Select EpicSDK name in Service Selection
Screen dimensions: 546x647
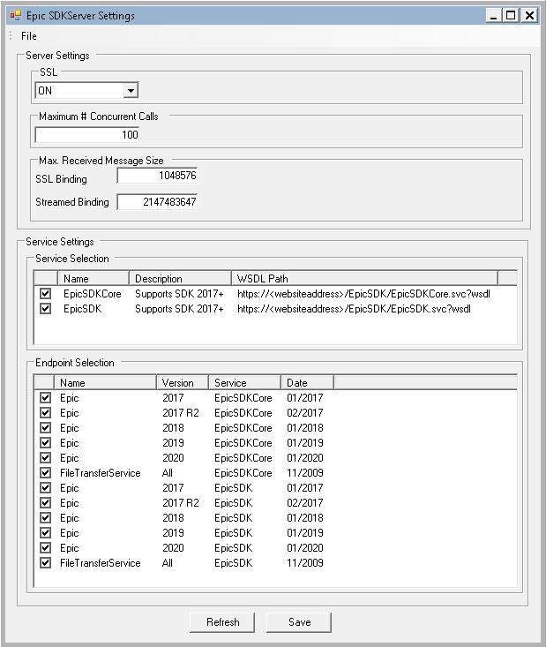(x=83, y=309)
